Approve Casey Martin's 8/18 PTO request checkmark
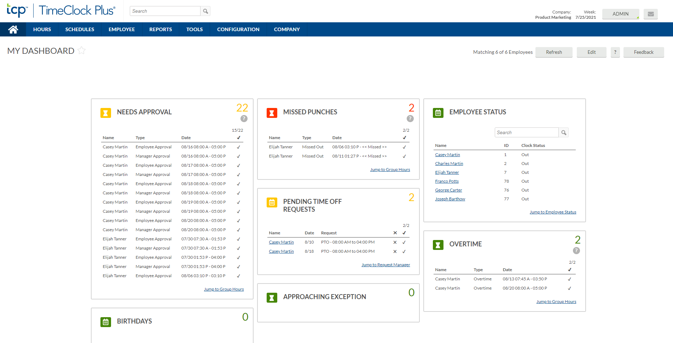This screenshot has height=343, width=673. (x=404, y=251)
